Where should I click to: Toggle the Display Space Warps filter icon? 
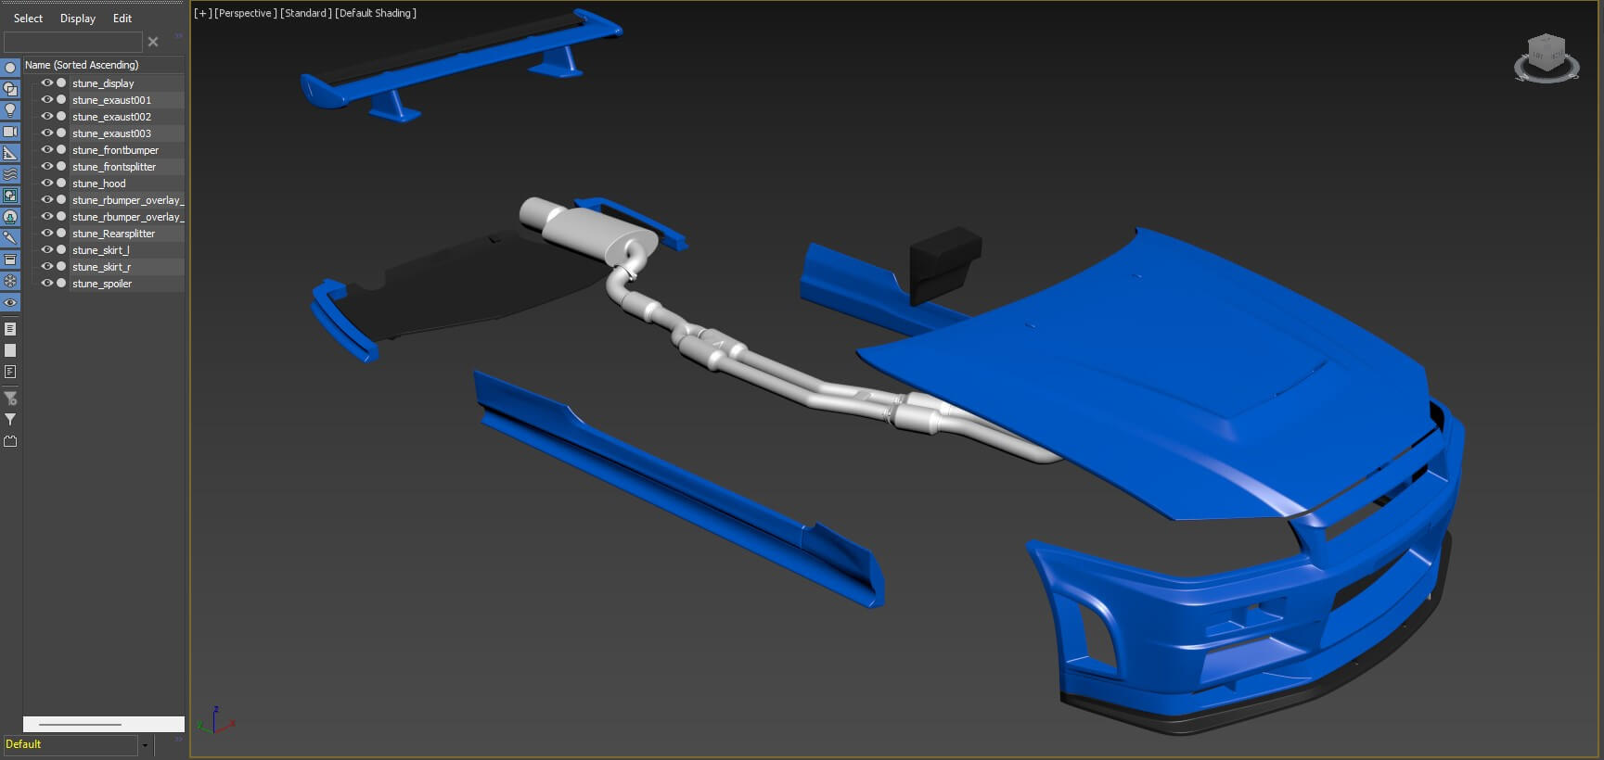10,174
